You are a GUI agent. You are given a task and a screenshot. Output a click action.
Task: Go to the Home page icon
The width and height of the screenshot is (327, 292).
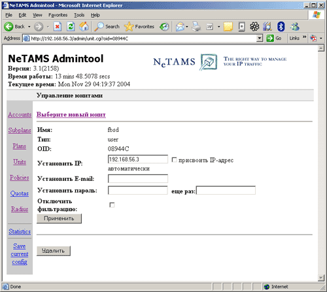click(84, 27)
